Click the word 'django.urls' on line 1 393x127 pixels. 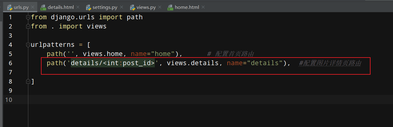pos(73,17)
